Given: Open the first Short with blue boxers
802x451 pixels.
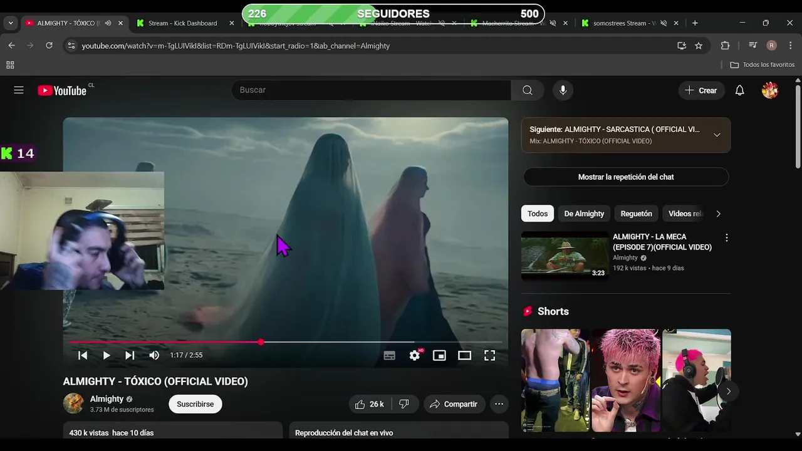Looking at the screenshot, I should tap(555, 380).
